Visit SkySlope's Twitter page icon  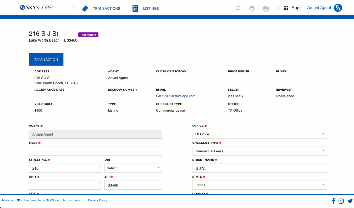350,201
